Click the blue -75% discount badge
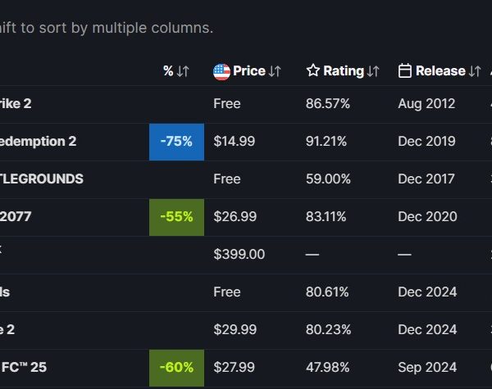The height and width of the screenshot is (389, 492). (176, 142)
